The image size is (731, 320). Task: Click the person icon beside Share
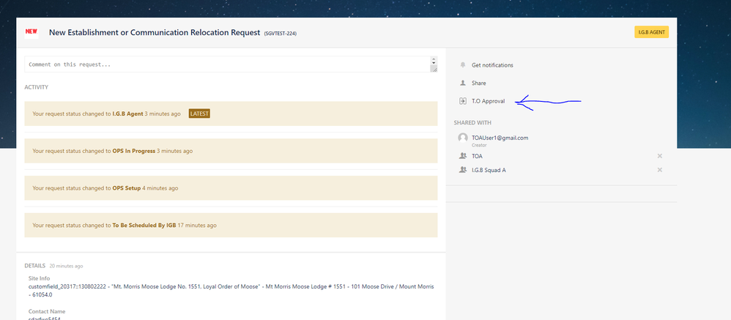coord(463,83)
